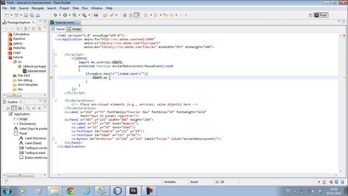Navigate Back with yellow left arrow
348x196 pixels.
click(x=172, y=15)
